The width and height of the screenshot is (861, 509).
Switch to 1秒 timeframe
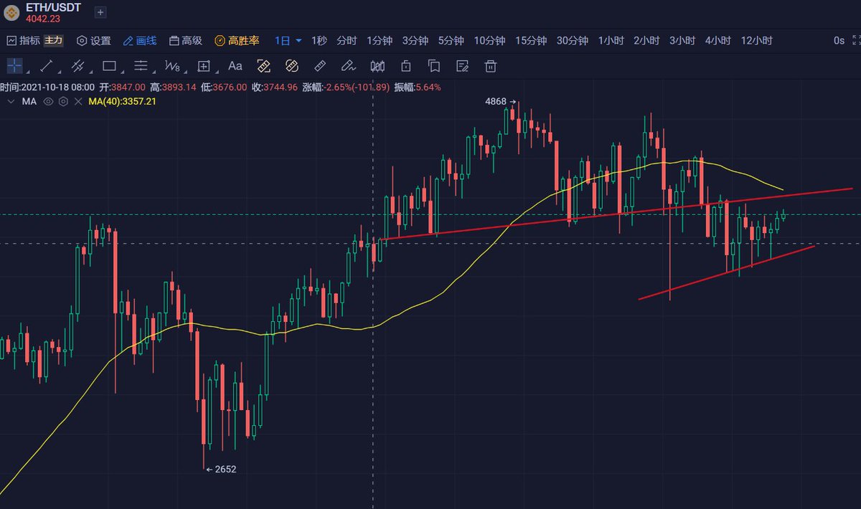click(319, 41)
